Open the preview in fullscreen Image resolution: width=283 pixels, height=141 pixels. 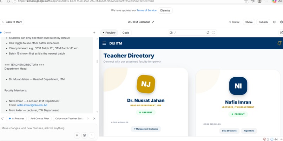[x=214, y=33]
